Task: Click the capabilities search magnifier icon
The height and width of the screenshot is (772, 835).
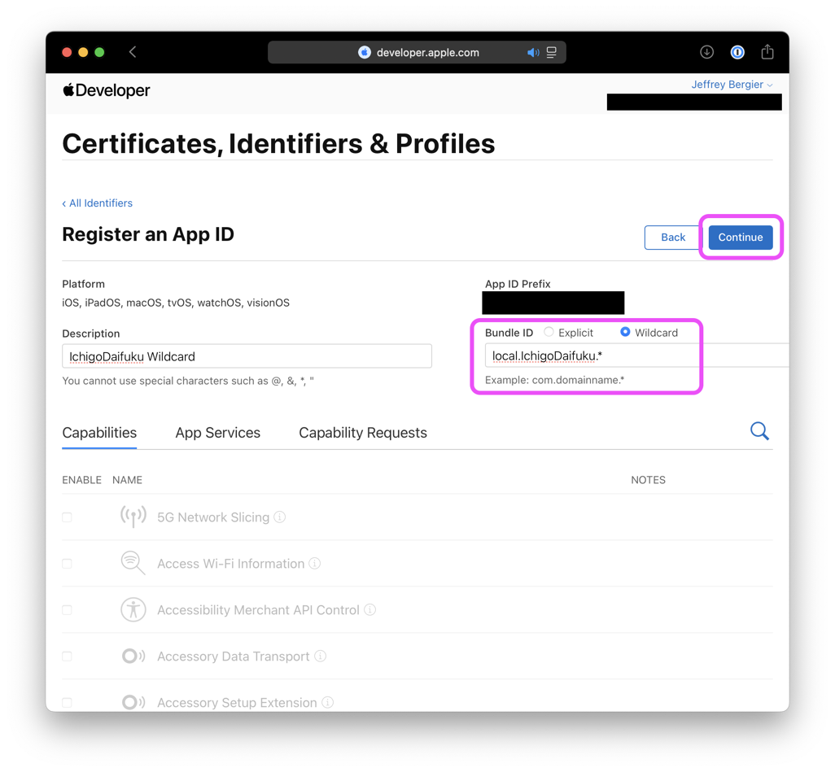Action: [759, 431]
